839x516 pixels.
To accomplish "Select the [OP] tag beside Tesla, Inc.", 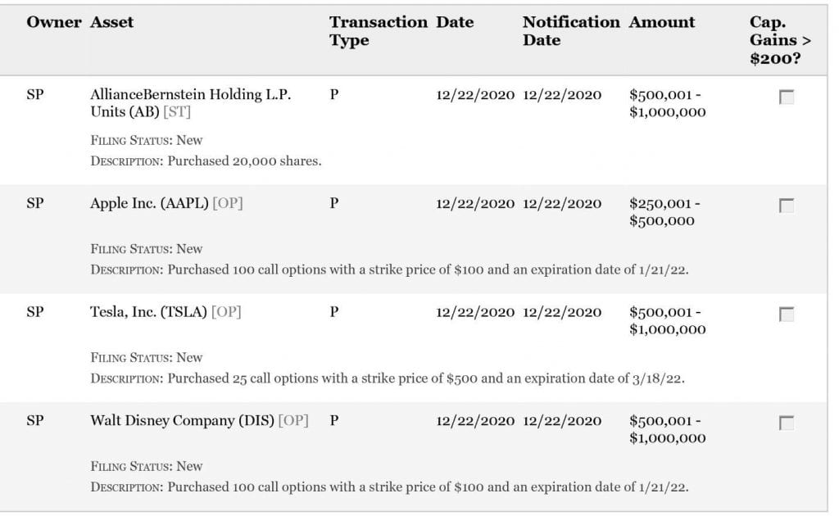I will pos(226,312).
